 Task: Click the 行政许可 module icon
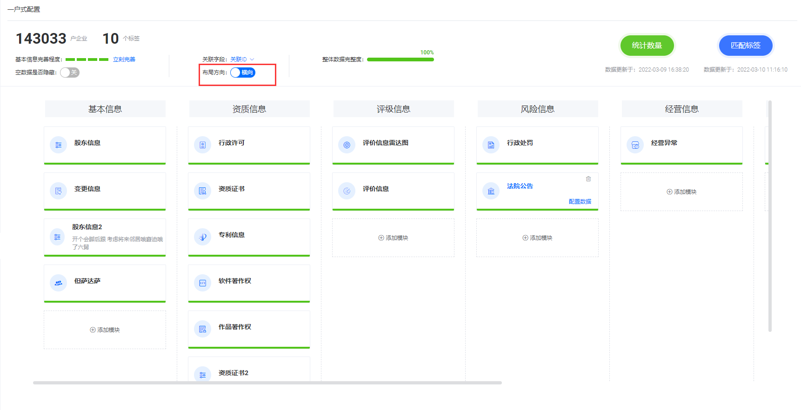(x=202, y=145)
